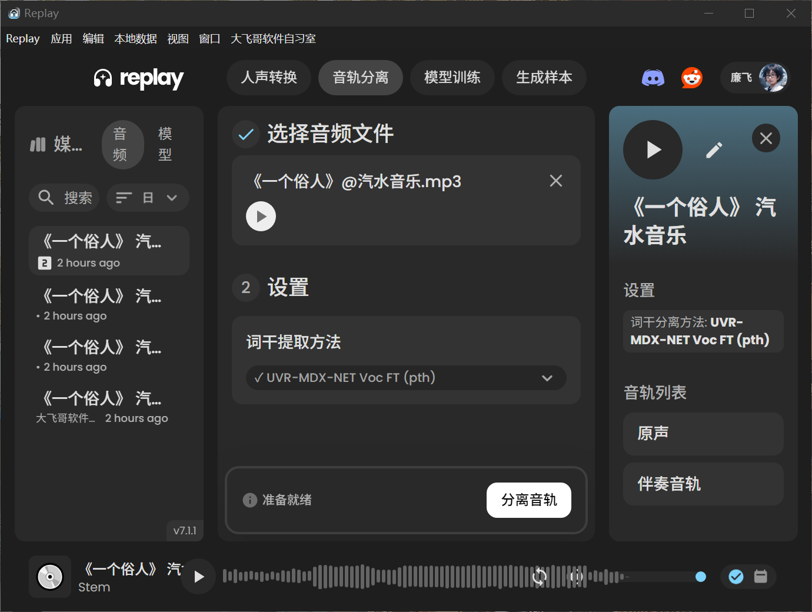The width and height of the screenshot is (812, 612).
Task: Remove the selected 《一个俗人》 mp3 file
Action: (556, 181)
